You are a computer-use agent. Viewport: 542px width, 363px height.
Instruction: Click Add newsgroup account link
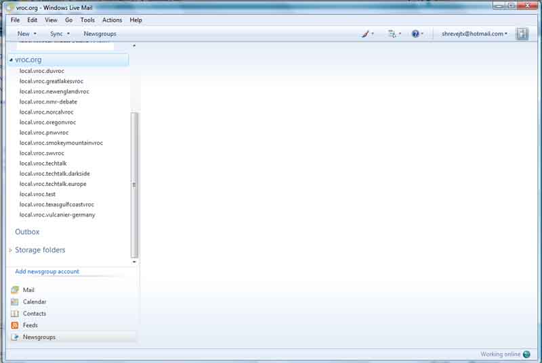click(47, 272)
